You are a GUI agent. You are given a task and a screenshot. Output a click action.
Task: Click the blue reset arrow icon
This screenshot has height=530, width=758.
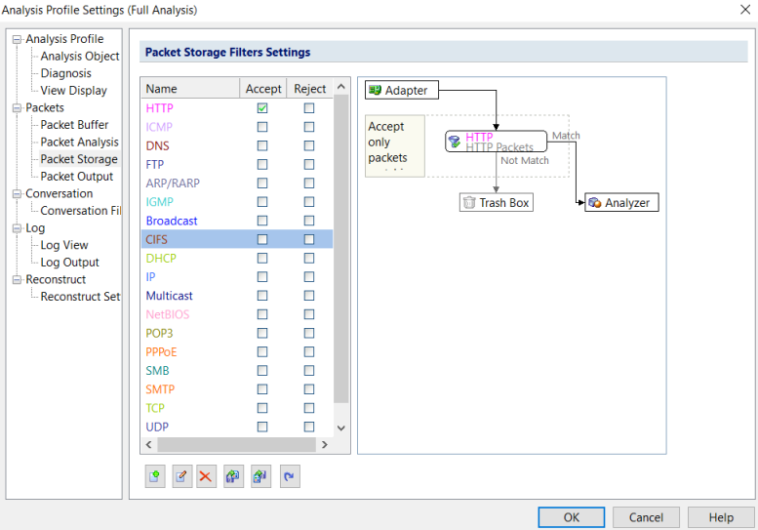tap(290, 477)
